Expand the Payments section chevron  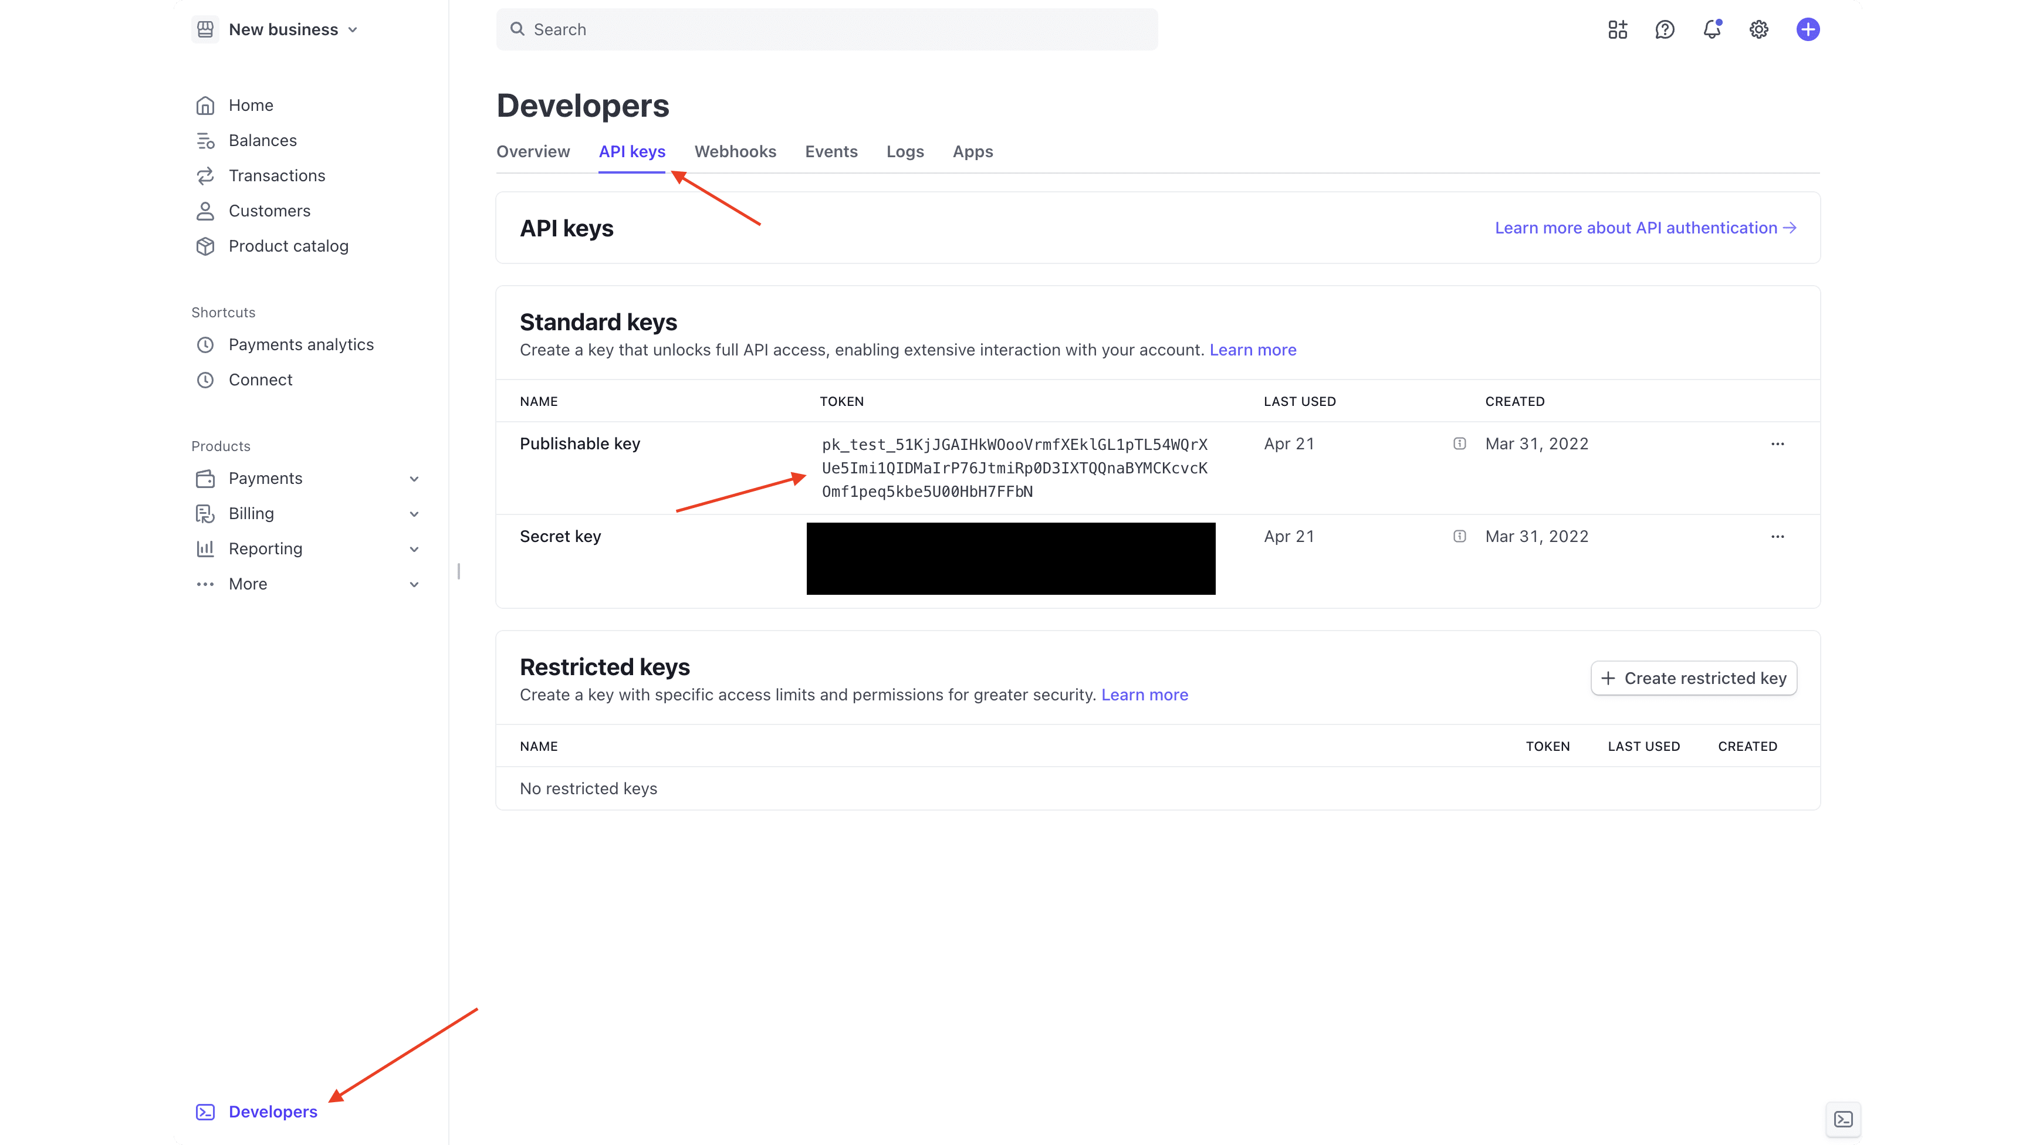coord(414,479)
